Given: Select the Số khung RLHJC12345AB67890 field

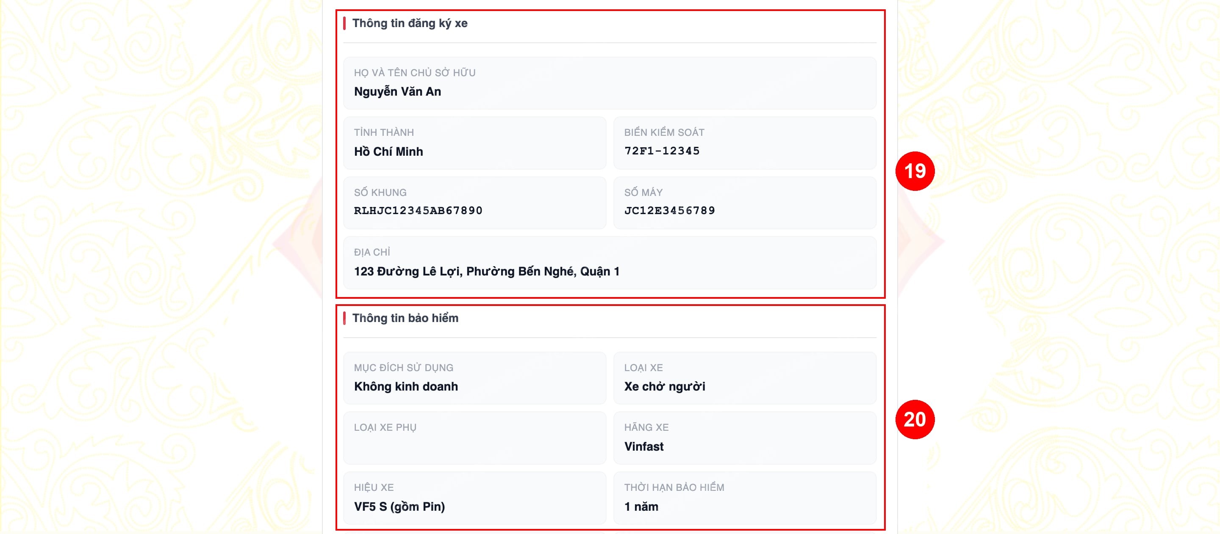Looking at the screenshot, I should (474, 203).
